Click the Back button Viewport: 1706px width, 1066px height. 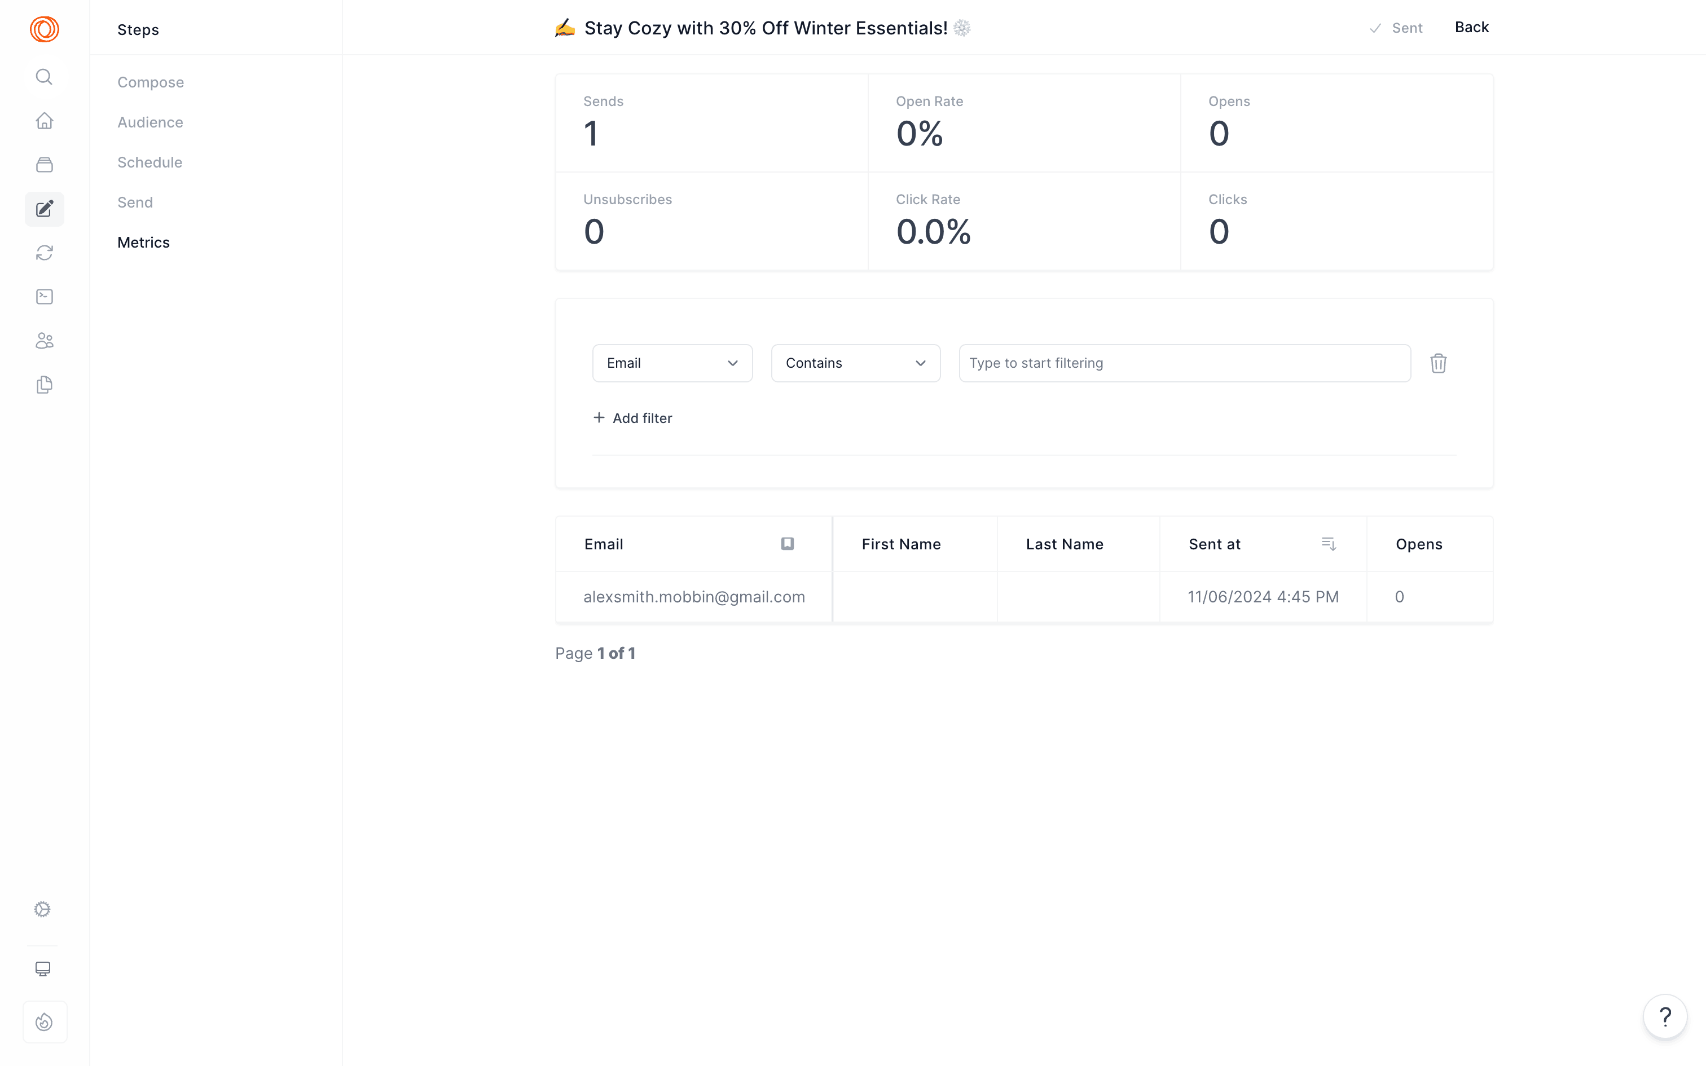click(x=1471, y=27)
